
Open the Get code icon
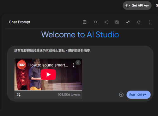coord(95,22)
